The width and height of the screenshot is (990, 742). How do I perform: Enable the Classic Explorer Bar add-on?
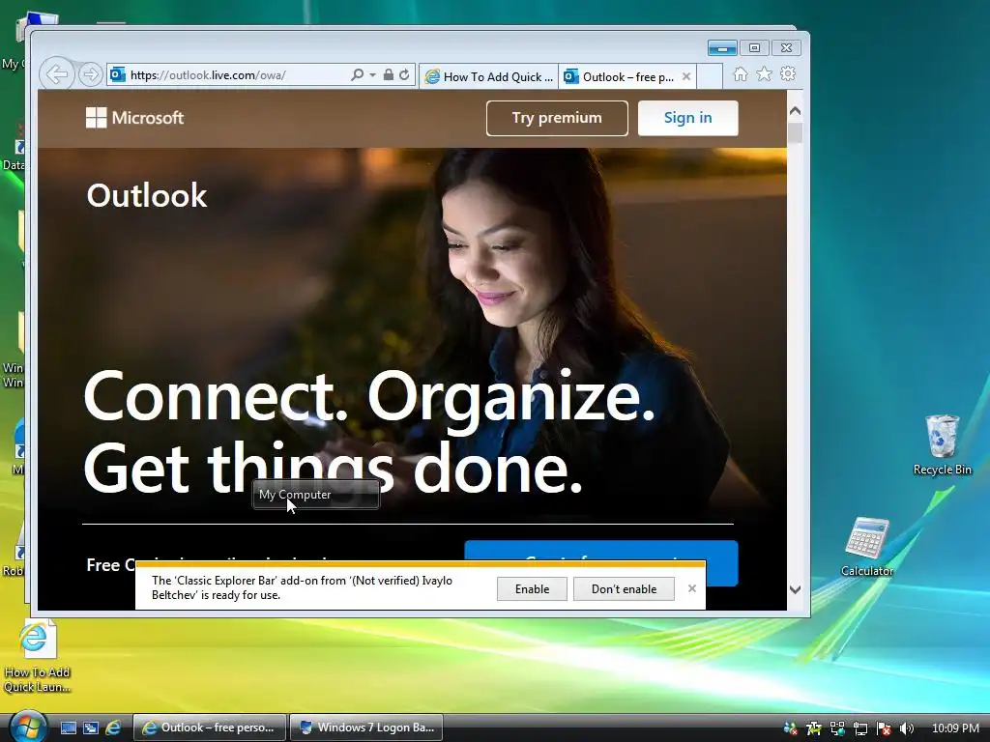tap(532, 589)
